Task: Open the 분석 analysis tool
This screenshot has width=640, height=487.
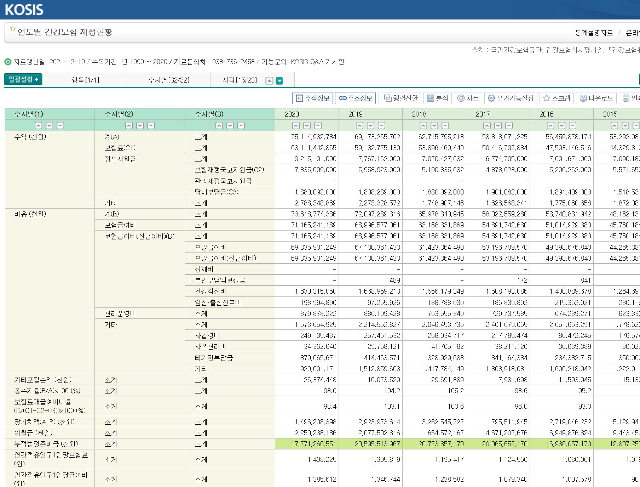Action: point(438,98)
